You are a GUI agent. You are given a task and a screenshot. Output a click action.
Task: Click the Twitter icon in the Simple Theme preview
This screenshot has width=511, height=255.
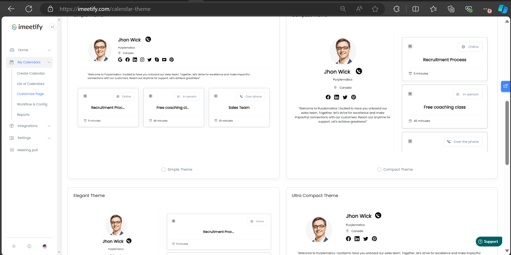tap(150, 60)
